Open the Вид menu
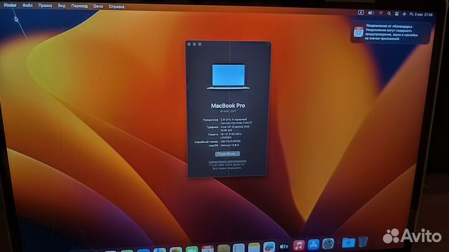Viewport: 449px width, 252px height. pyautogui.click(x=62, y=6)
